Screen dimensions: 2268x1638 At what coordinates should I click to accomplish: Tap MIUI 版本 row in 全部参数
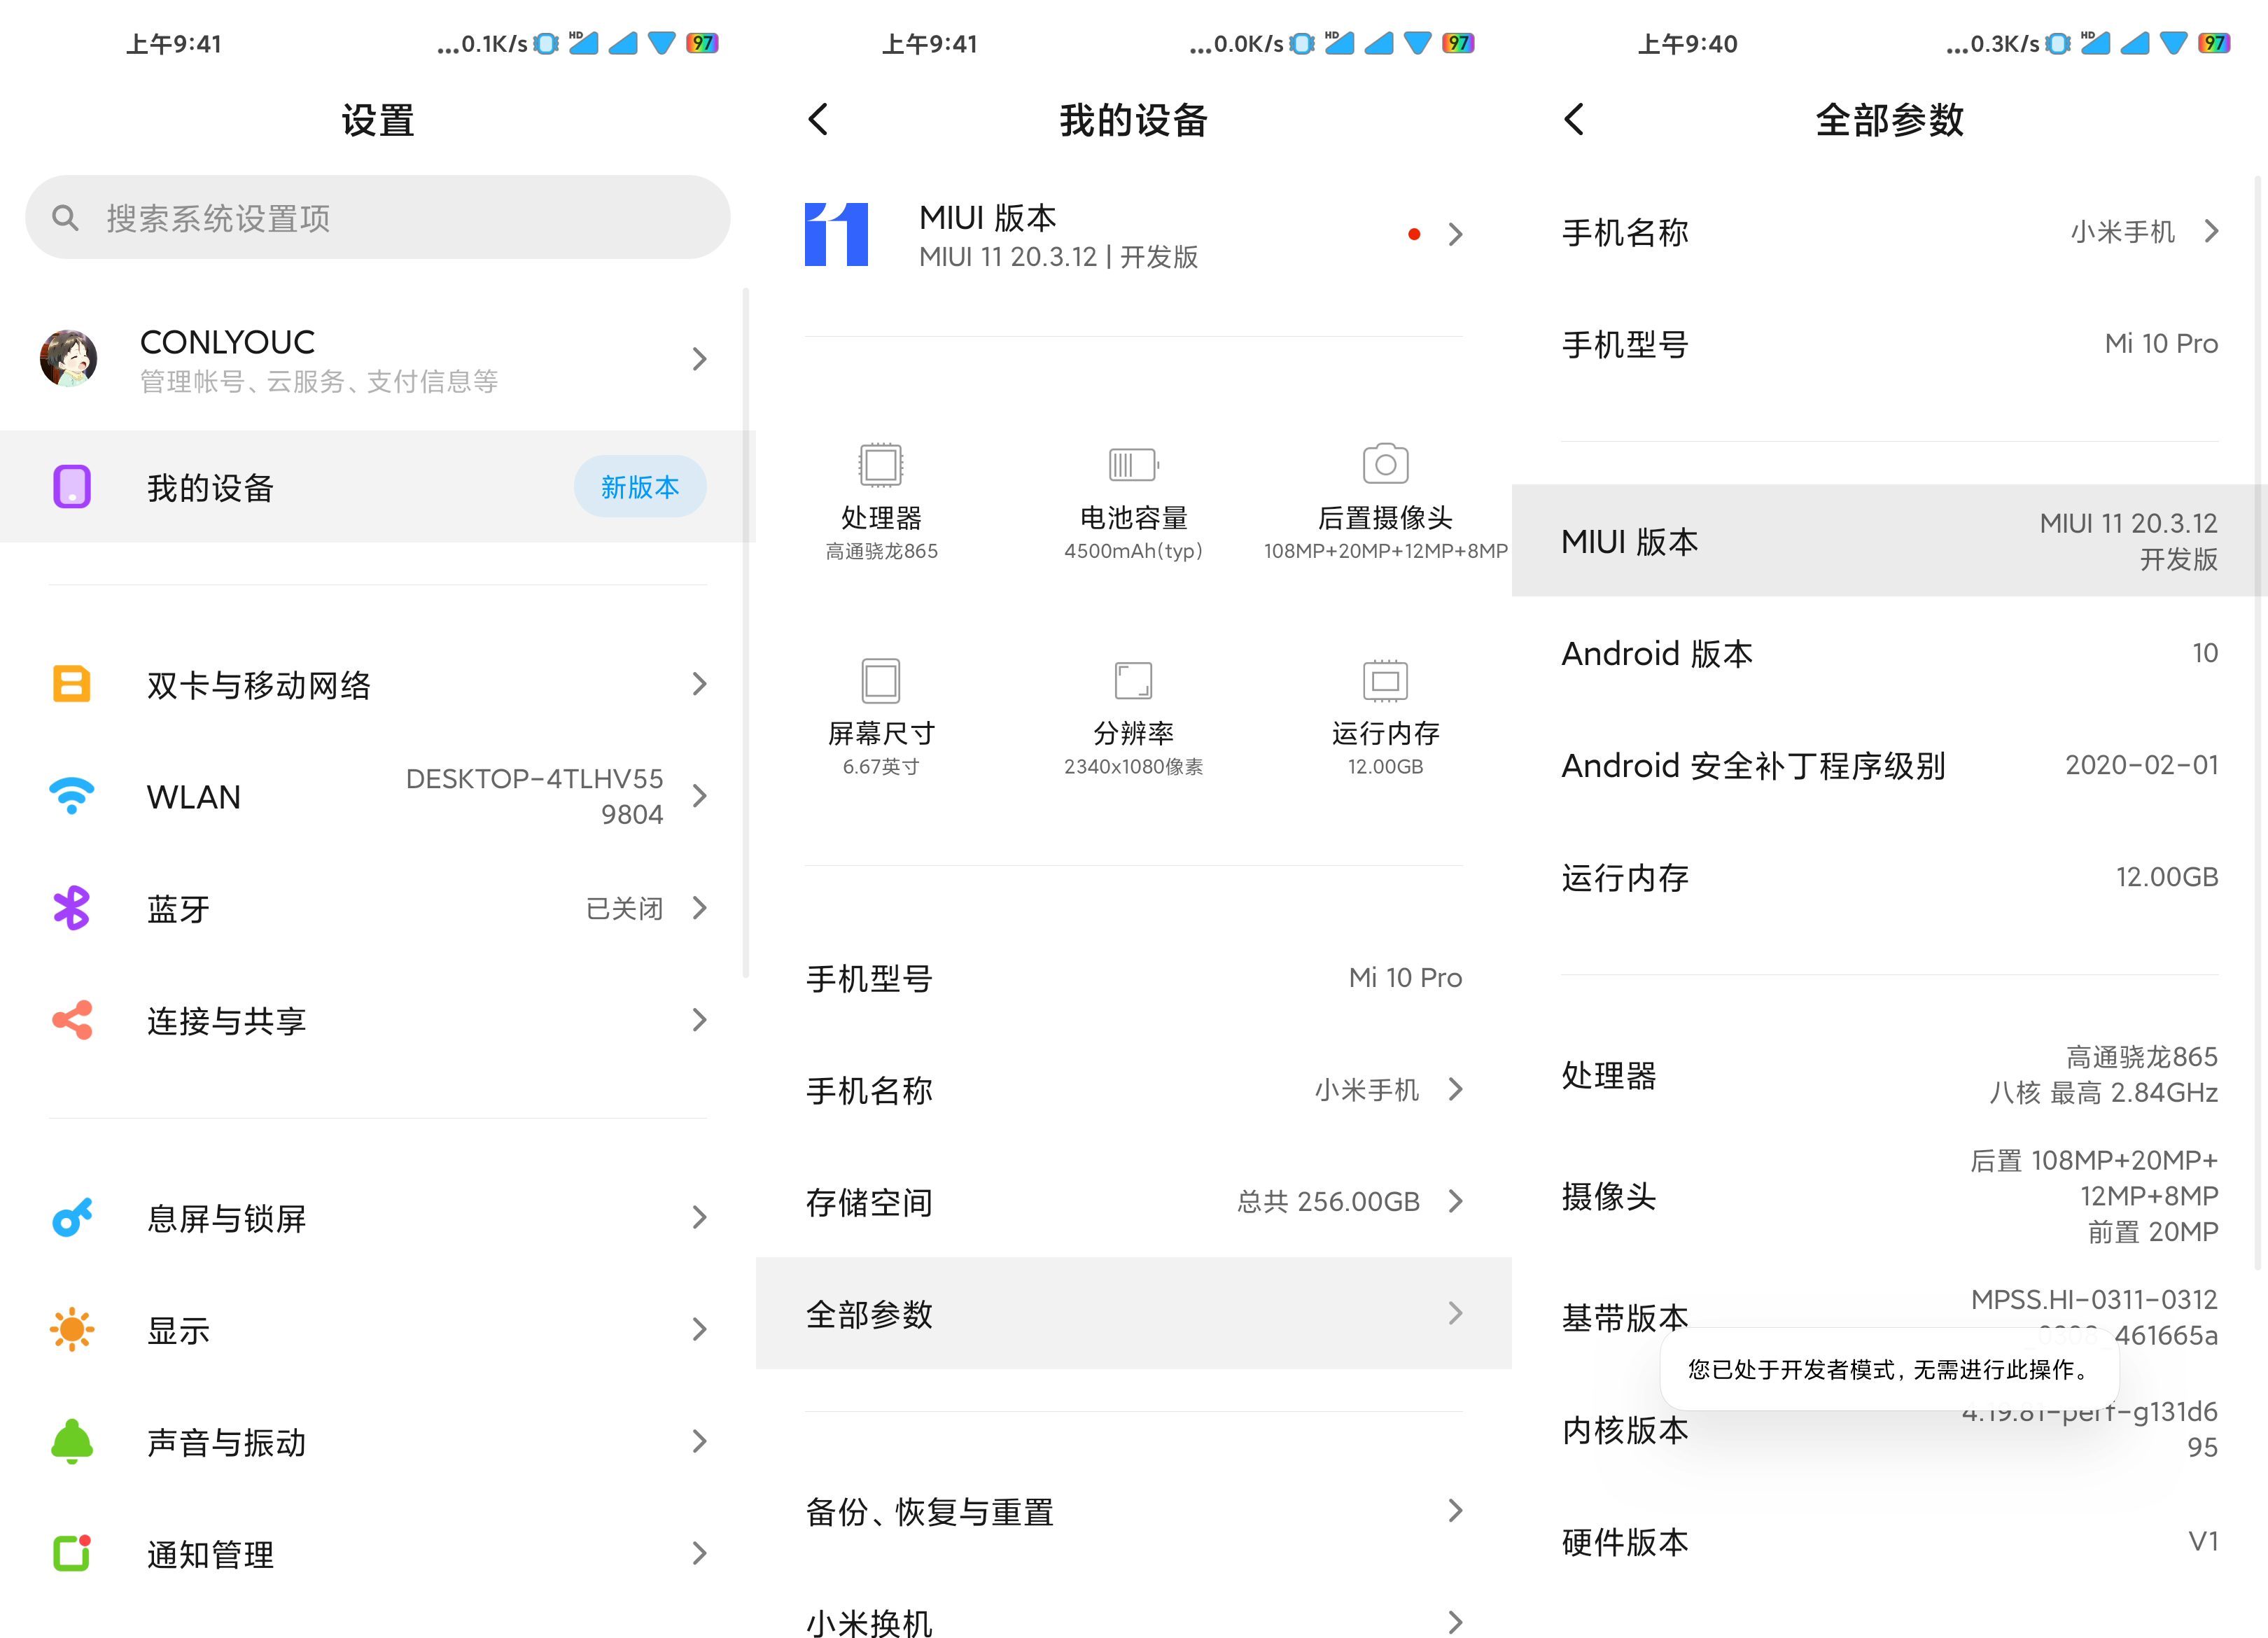pos(1890,541)
